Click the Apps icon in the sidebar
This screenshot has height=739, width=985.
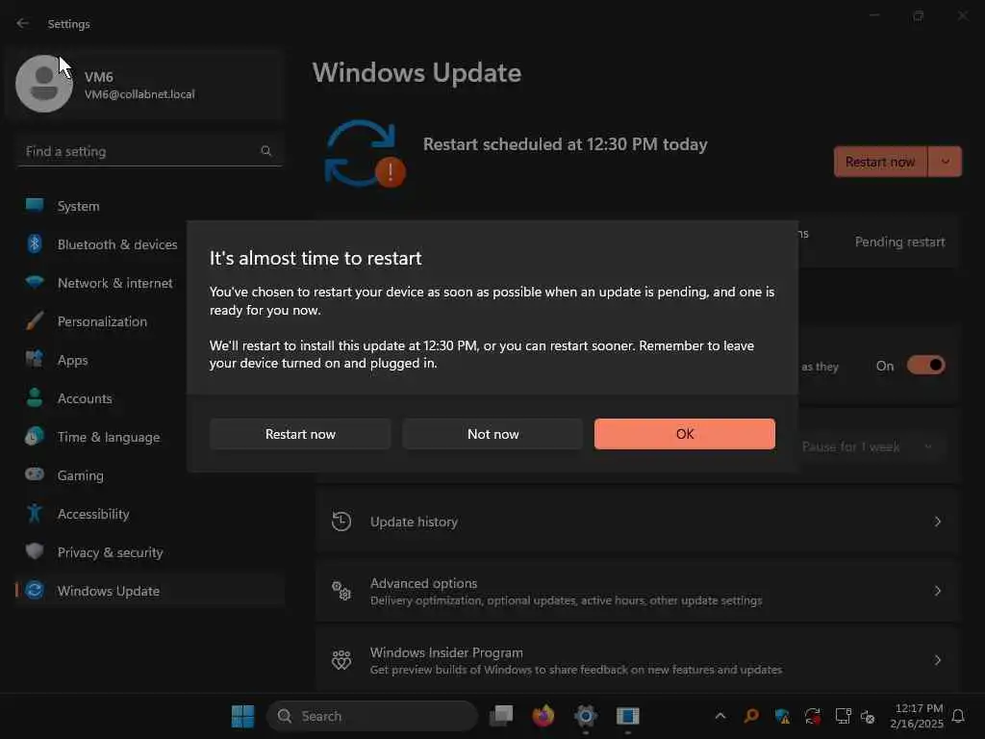[x=35, y=360]
